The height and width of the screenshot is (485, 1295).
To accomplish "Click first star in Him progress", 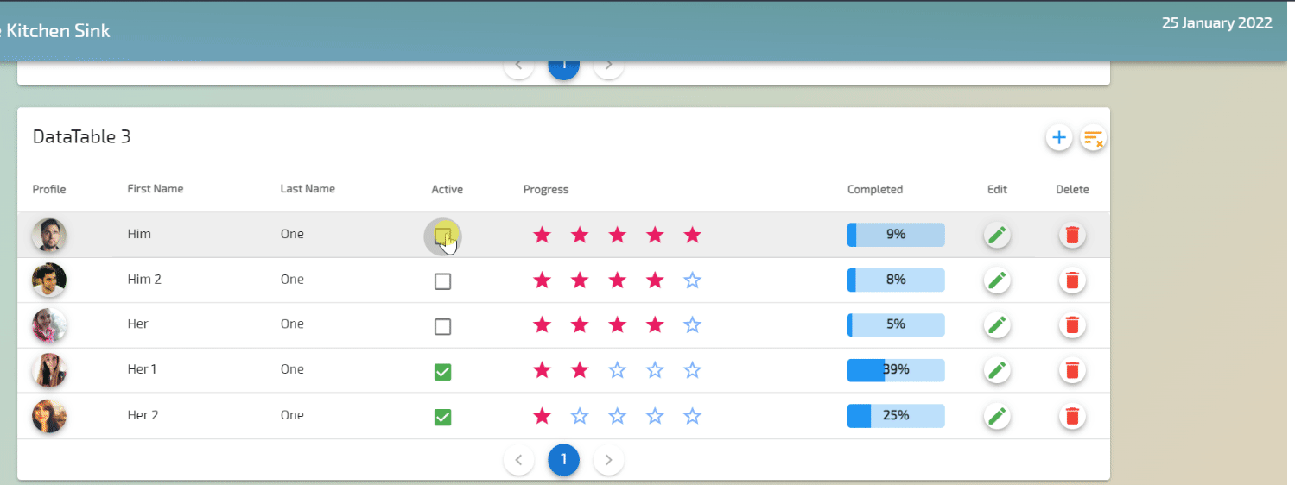I will click(x=542, y=235).
